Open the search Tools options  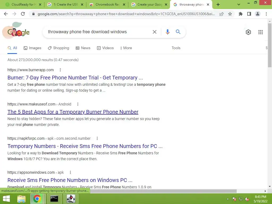pyautogui.click(x=176, y=48)
